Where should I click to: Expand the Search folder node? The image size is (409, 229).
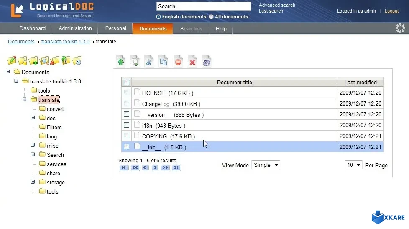click(x=33, y=154)
